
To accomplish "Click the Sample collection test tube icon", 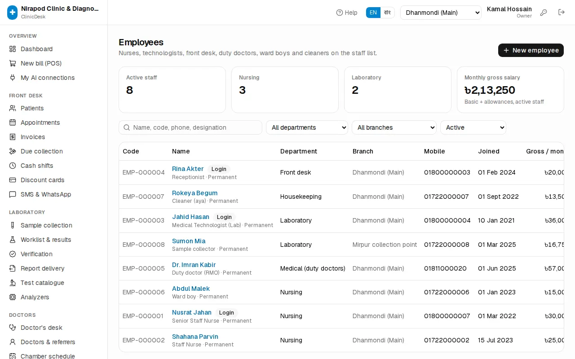I will click(x=13, y=225).
